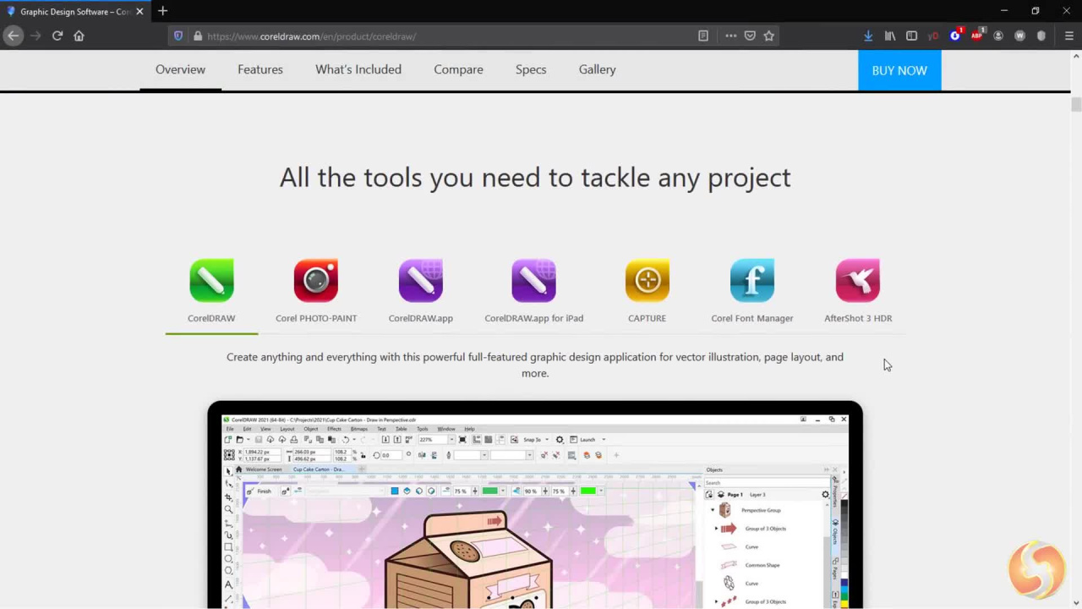Open the blue download extension with badge

(955, 36)
